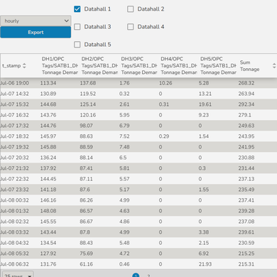Click the DH4/OPC Tonnage column header
Viewport: 277px width, 277px height.
click(x=178, y=65)
